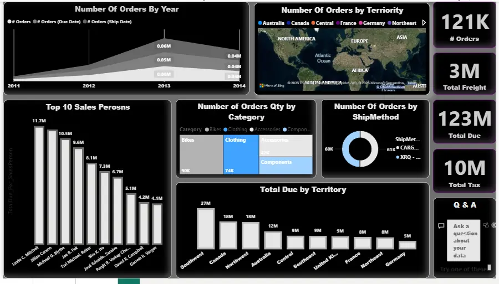Click the 'Q & A' heading
The height and width of the screenshot is (284, 499).
click(465, 205)
